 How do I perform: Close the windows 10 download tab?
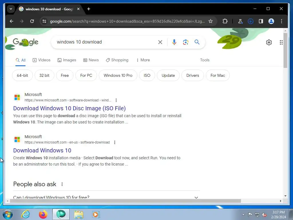click(78, 9)
